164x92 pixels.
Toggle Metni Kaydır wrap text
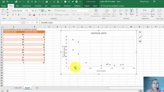[x=60, y=11]
